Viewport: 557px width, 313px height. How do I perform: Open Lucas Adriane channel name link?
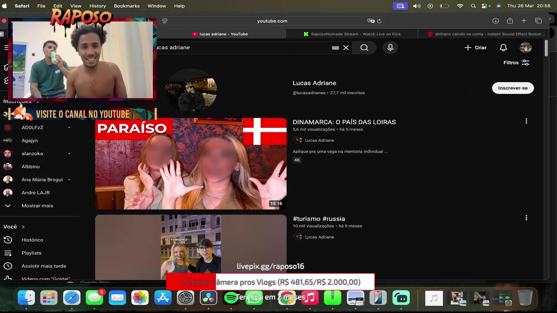pos(314,83)
